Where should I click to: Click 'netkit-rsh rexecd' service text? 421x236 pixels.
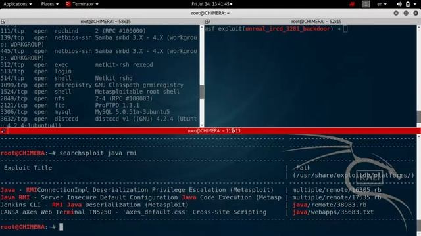(124, 65)
